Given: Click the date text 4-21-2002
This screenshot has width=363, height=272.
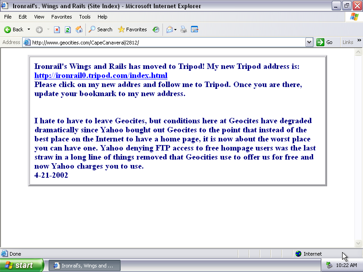Looking at the screenshot, I should click(x=51, y=175).
